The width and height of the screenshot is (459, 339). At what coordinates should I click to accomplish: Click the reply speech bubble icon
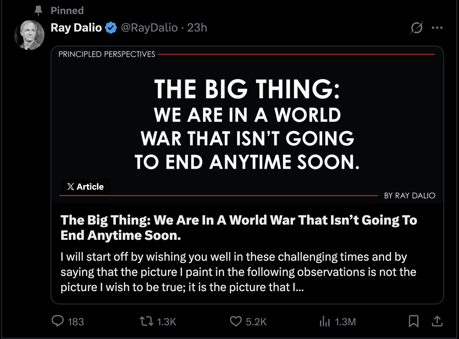(x=58, y=322)
